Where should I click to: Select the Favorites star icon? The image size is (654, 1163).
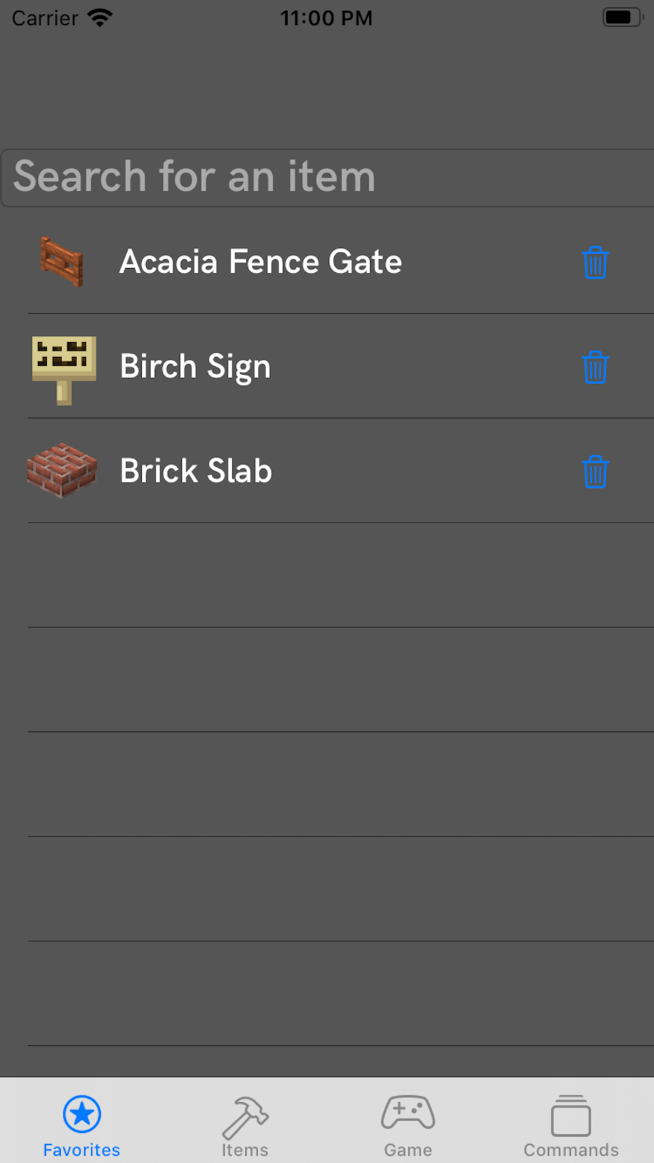(82, 1114)
